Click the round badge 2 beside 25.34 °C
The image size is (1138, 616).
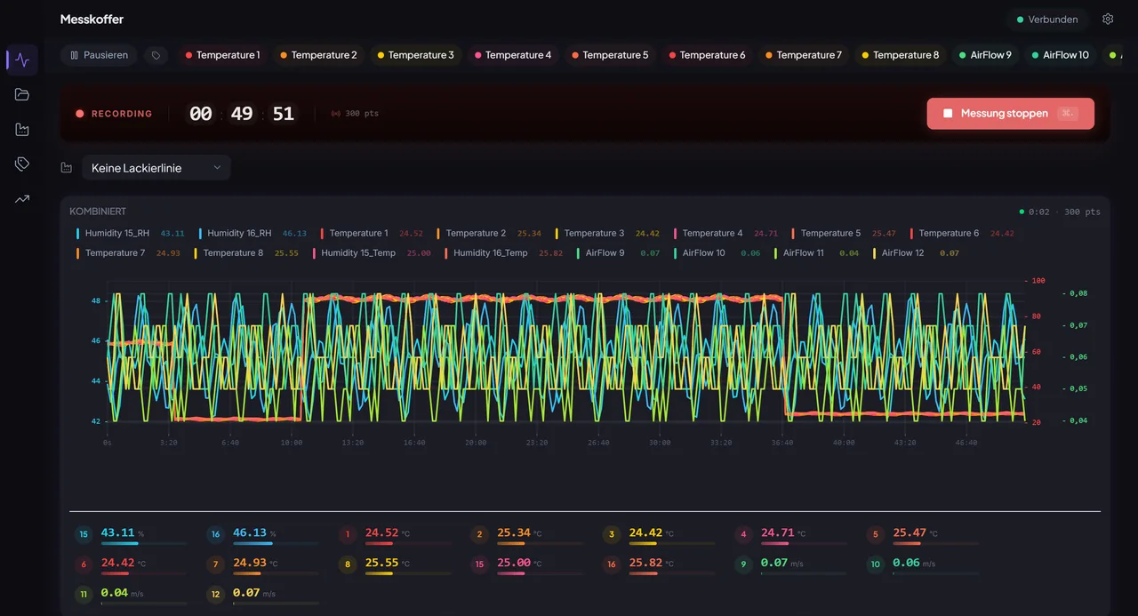click(480, 534)
